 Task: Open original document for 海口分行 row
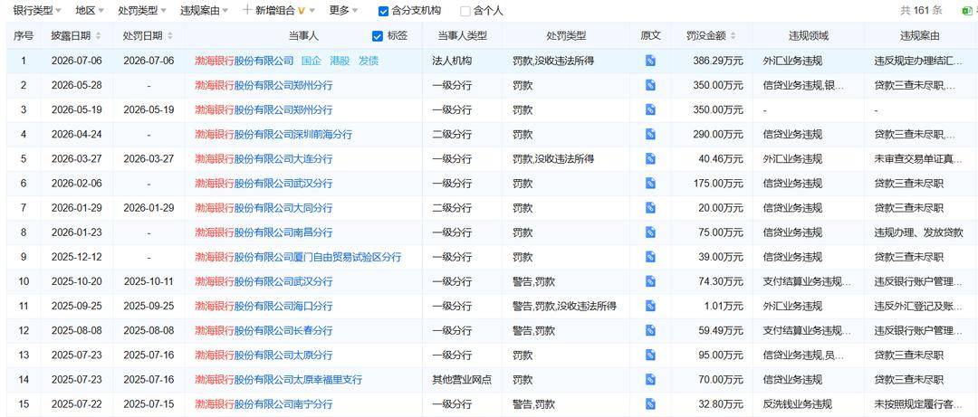pos(650,306)
